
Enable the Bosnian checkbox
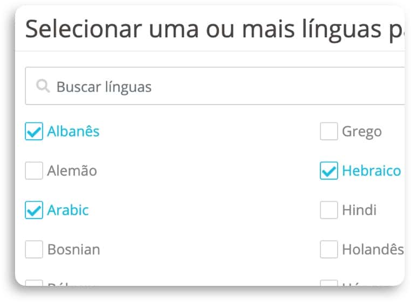tap(34, 249)
